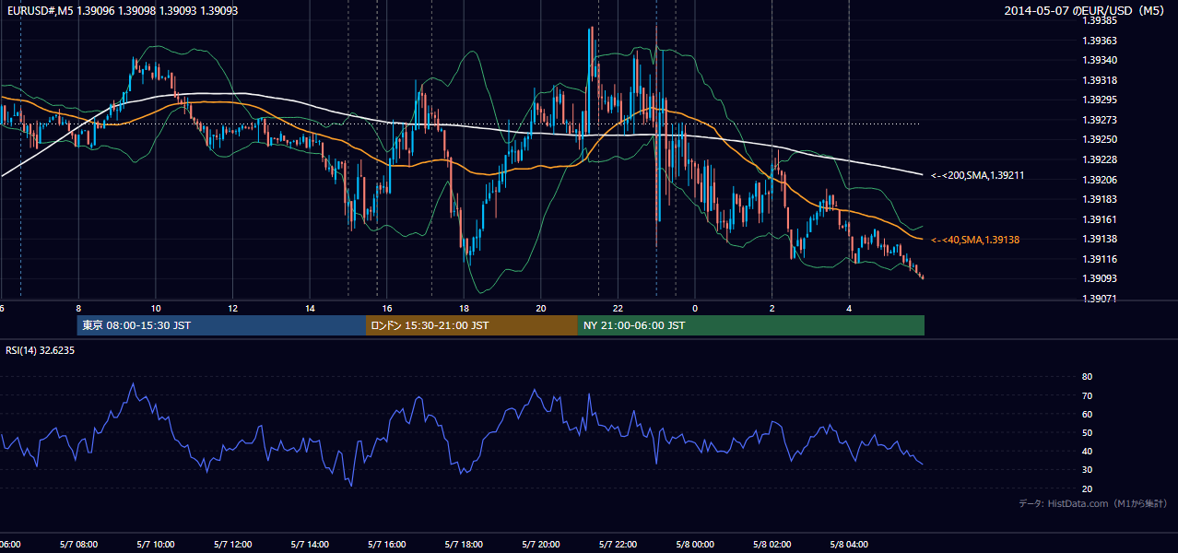
Task: Click the 5/7 18:00 time label
Action: [465, 545]
